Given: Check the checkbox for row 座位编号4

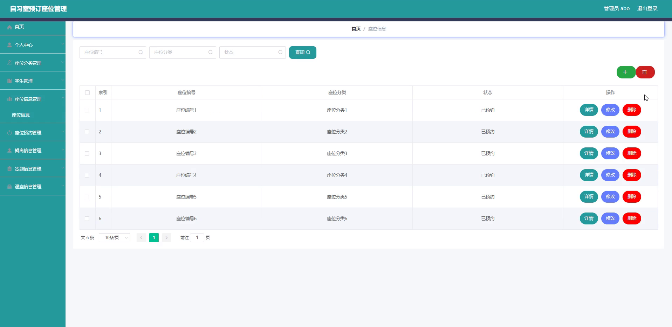Looking at the screenshot, I should click(87, 175).
